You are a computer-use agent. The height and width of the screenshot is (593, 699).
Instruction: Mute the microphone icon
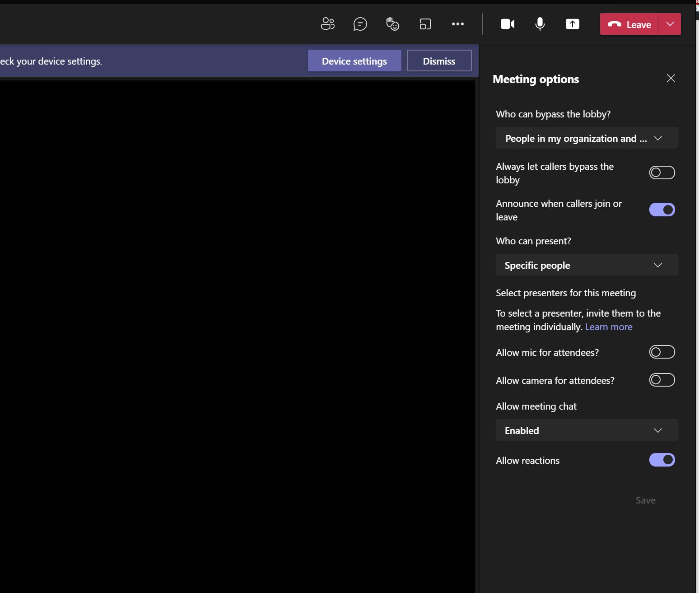540,24
